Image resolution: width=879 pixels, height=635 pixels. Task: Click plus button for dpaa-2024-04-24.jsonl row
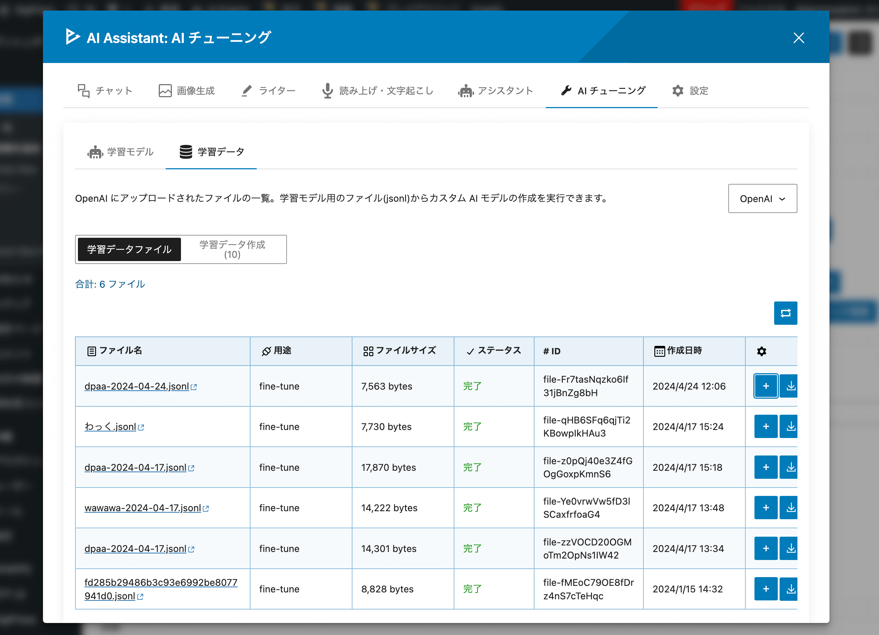pos(765,386)
